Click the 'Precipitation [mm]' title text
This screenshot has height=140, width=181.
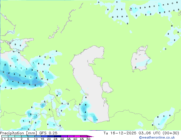coord(19,133)
